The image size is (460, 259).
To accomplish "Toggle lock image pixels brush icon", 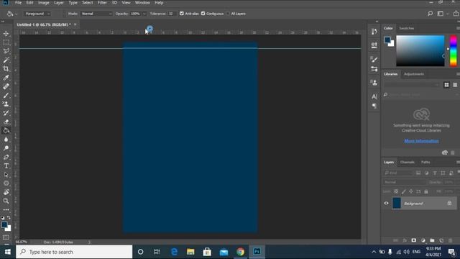I will point(404,191).
